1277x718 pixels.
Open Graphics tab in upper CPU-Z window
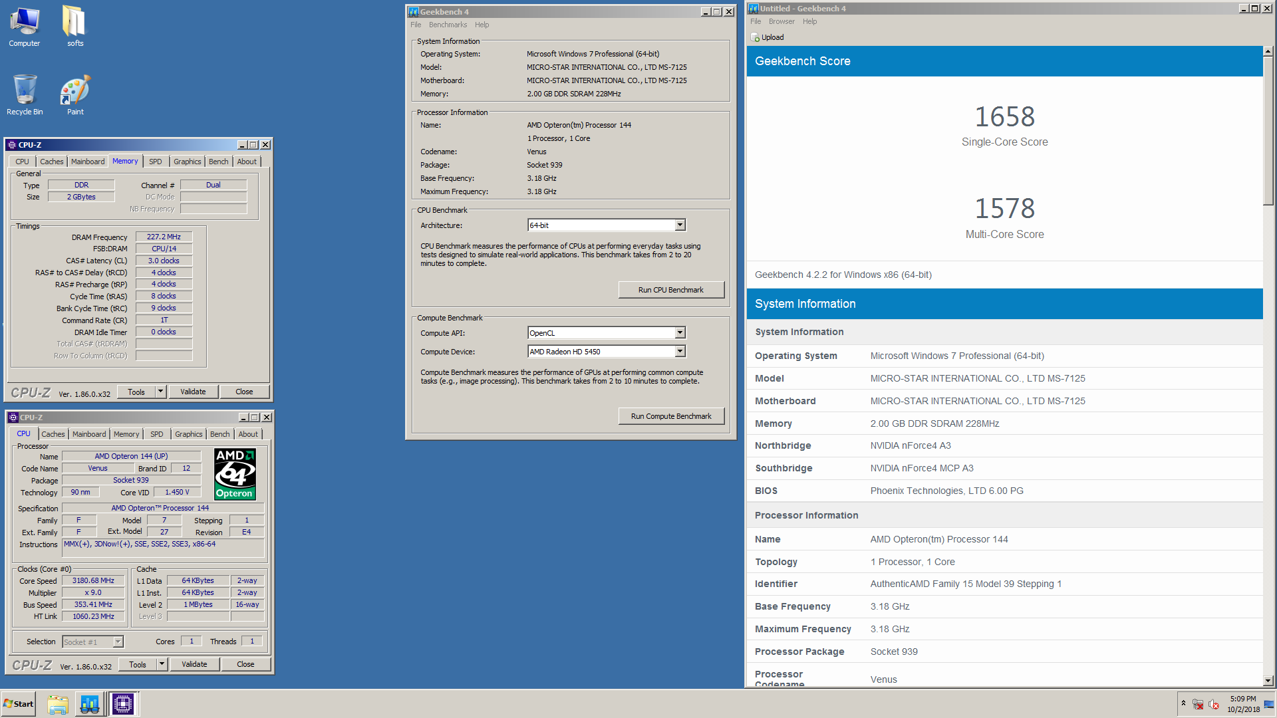(x=187, y=162)
